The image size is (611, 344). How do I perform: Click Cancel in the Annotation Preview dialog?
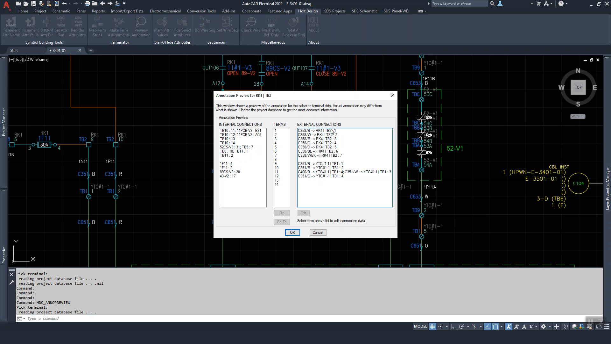318,233
